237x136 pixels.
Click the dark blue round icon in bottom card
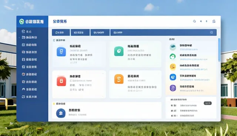tap(61, 113)
